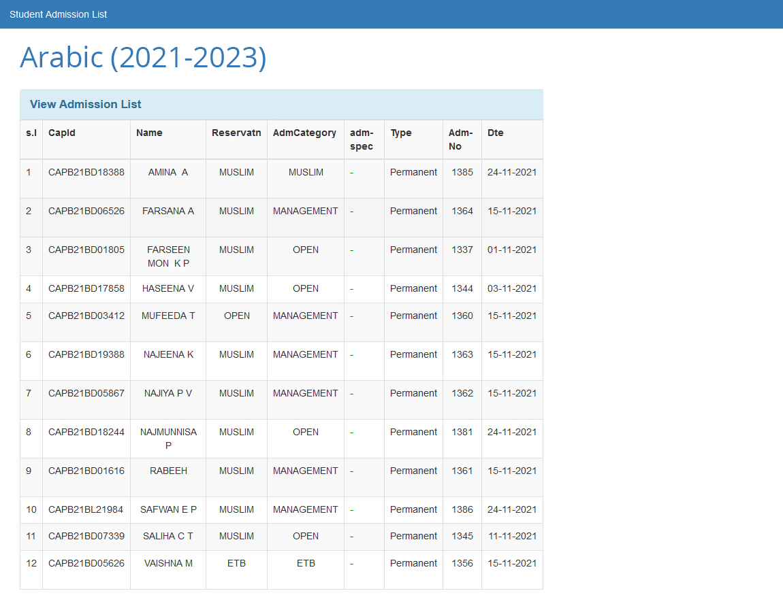783x608 pixels.
Task: Click the name FARSANA A
Action: (x=168, y=211)
